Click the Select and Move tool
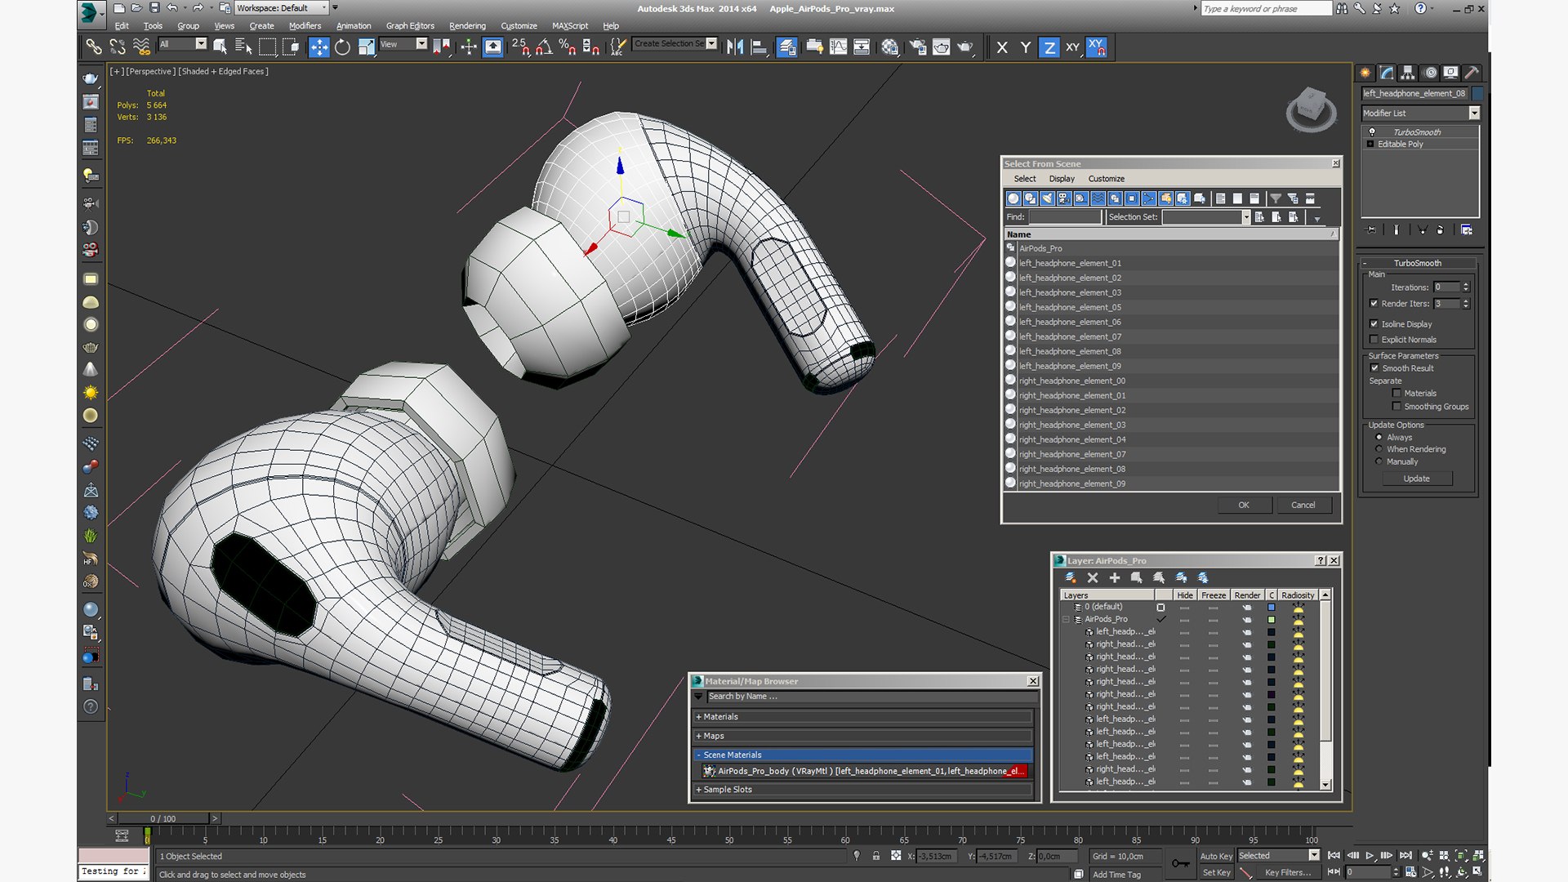The height and width of the screenshot is (882, 1568). click(x=318, y=47)
